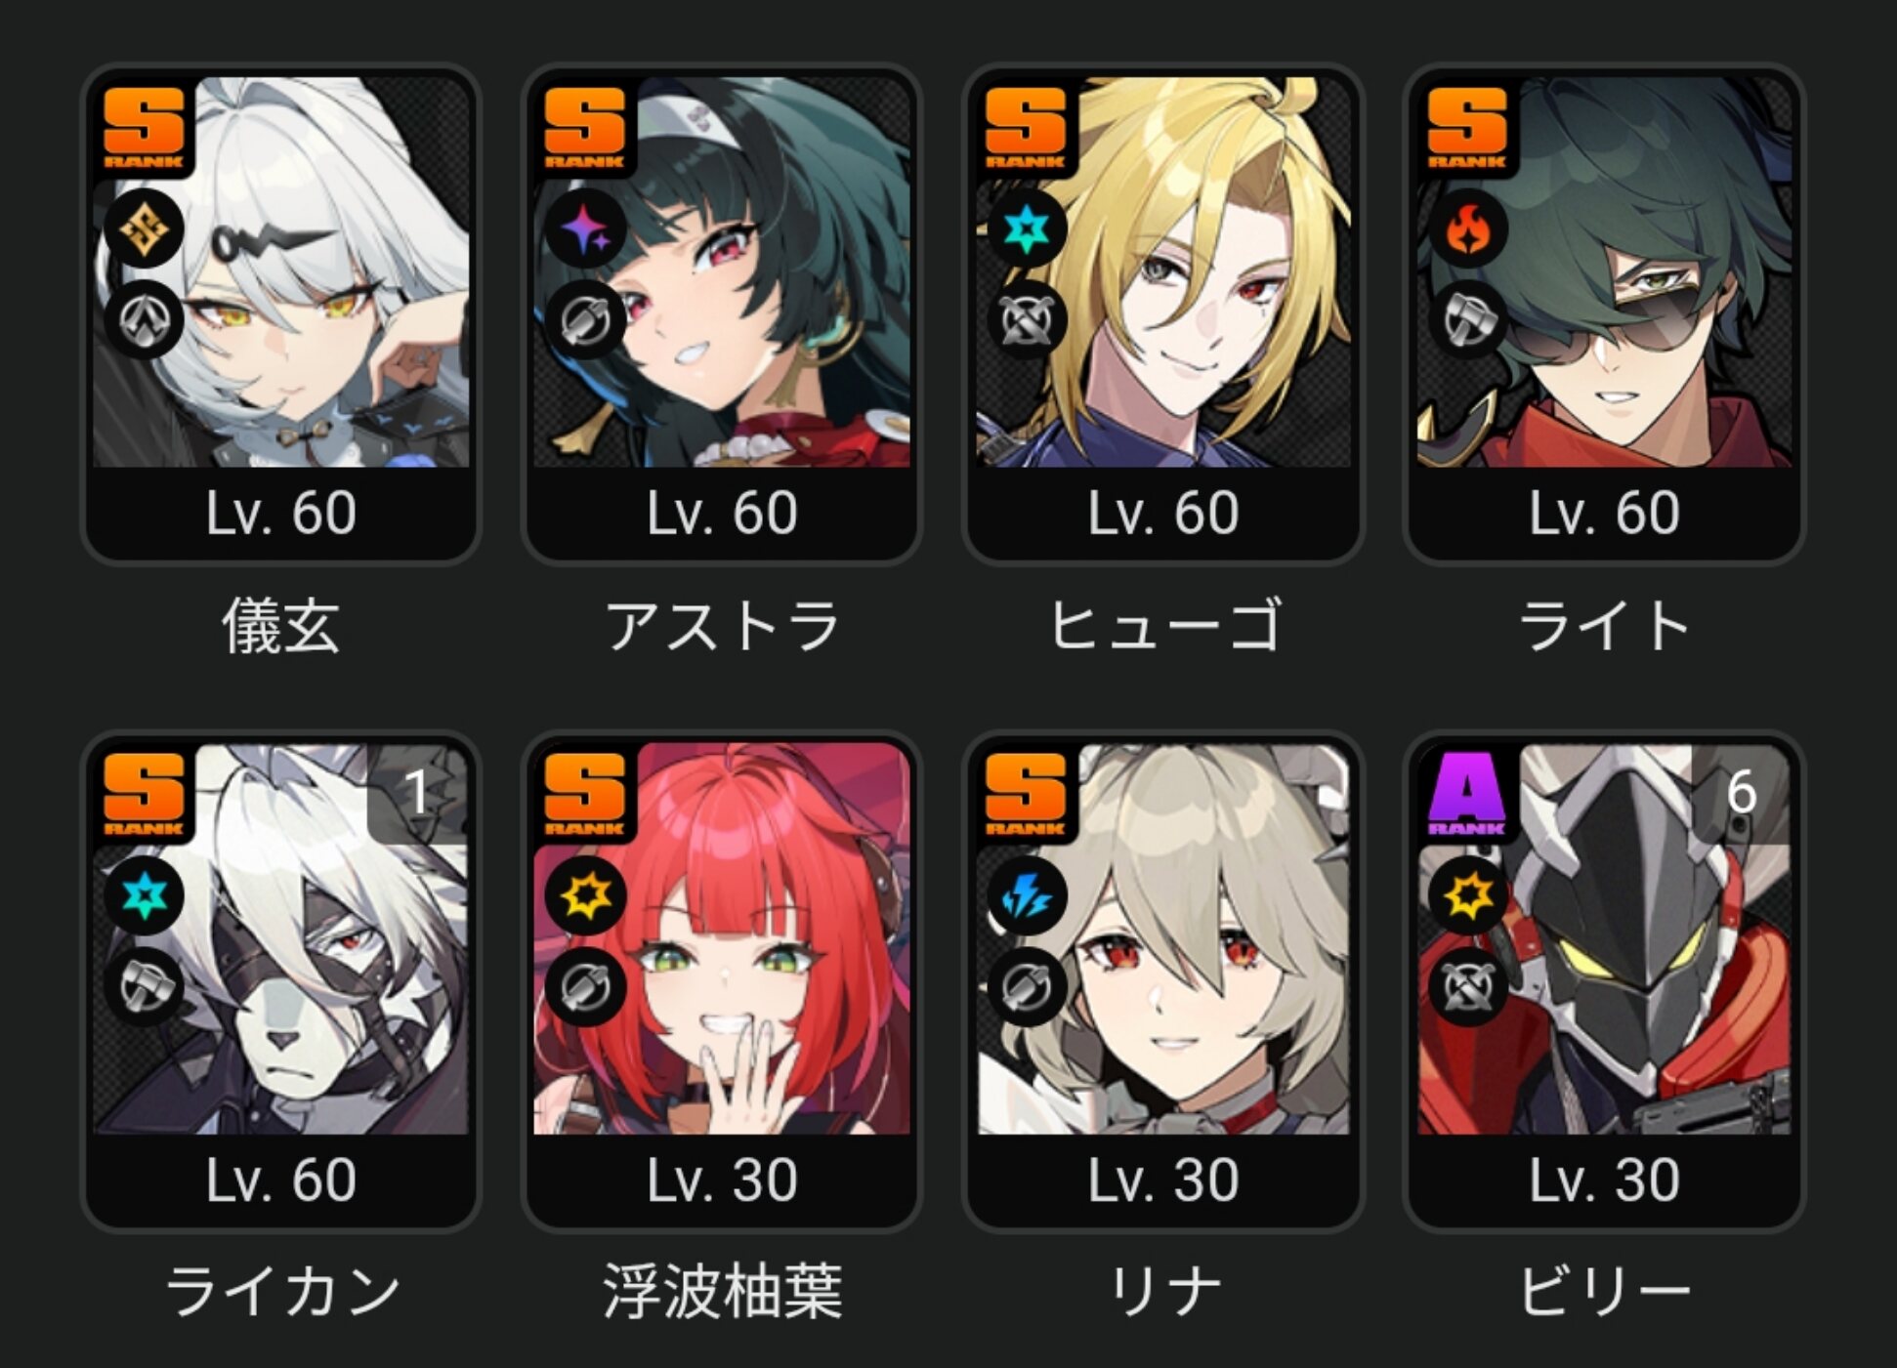The width and height of the screenshot is (1897, 1368).
Task: Click the Rupture specialty icon on 儀玄's card
Action: (x=145, y=321)
